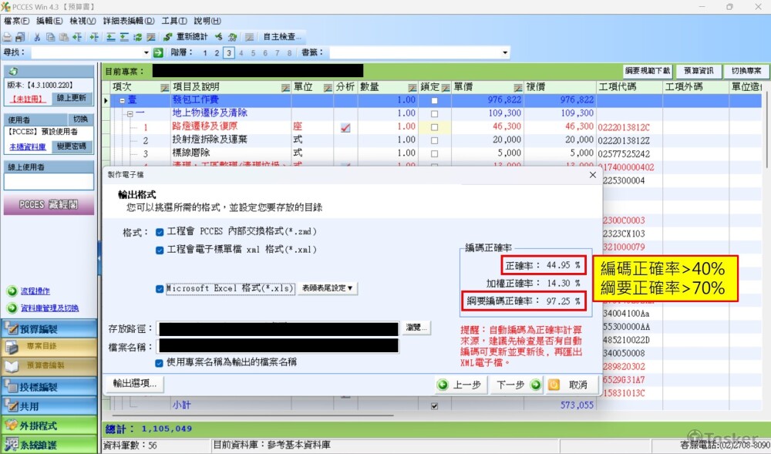The height and width of the screenshot is (454, 771).
Task: Select hierarchy level 2 in 階層
Action: pos(217,52)
